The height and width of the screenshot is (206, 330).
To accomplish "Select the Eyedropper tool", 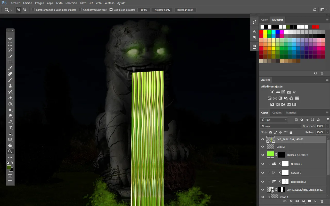I will 10,68.
